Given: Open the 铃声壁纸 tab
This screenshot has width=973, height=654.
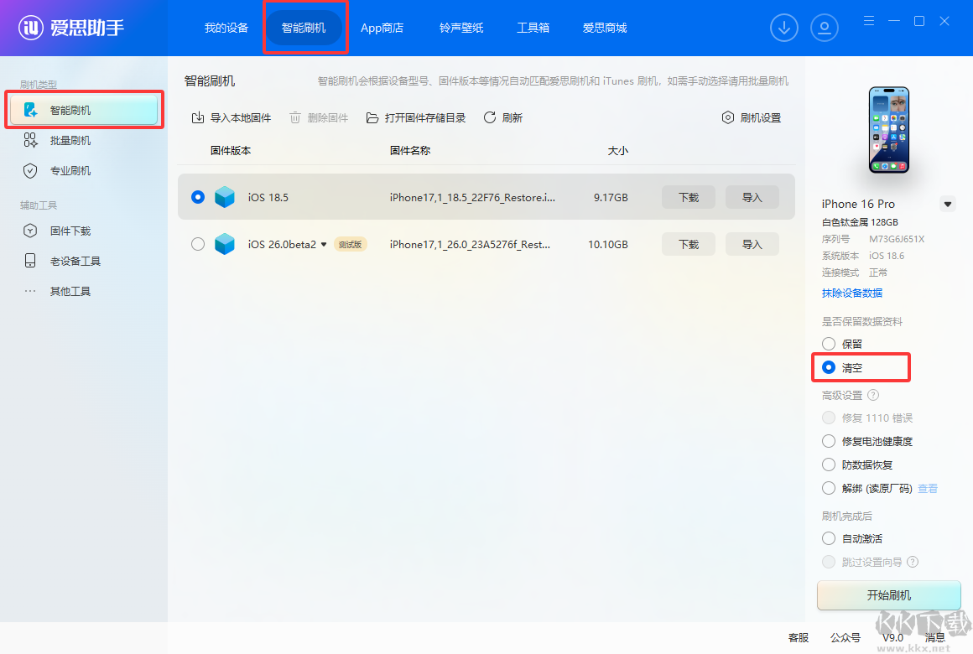Looking at the screenshot, I should 461,28.
